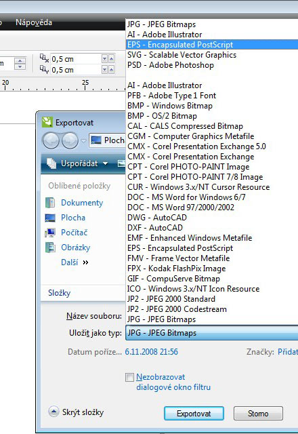Open Obrázky favorite link
The image size is (298, 434).
tap(75, 248)
